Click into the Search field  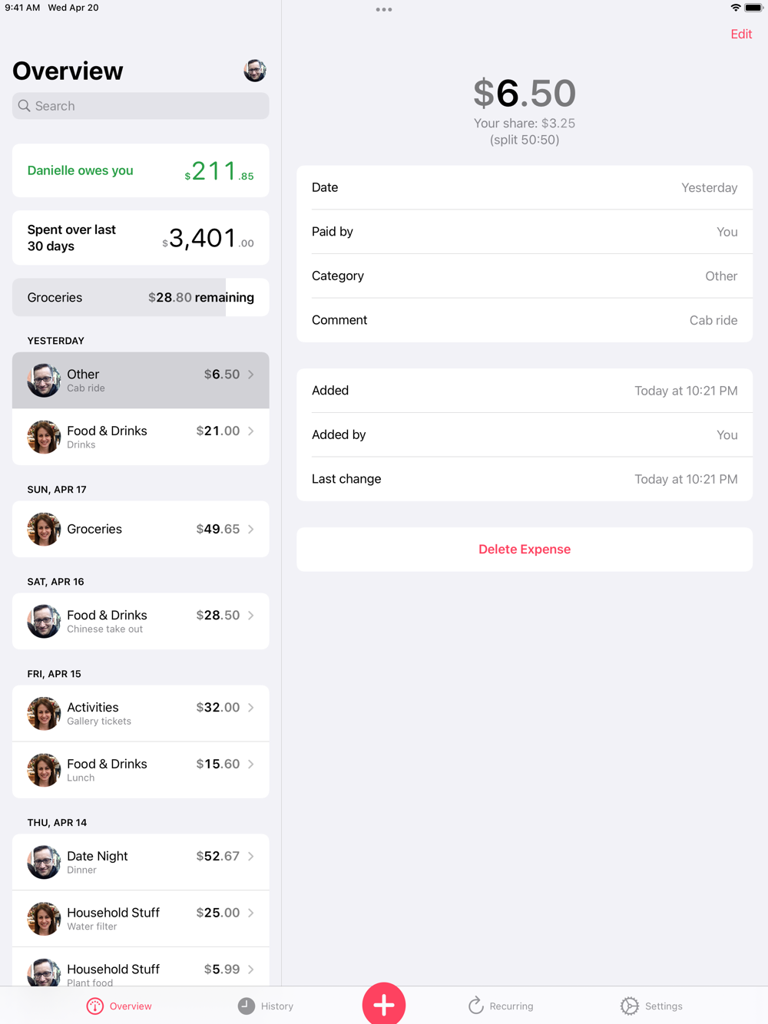141,106
